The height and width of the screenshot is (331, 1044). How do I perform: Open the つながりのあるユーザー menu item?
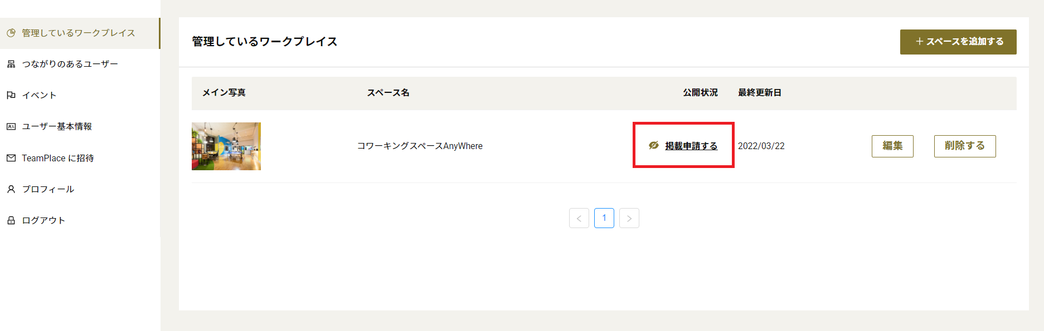tap(70, 65)
